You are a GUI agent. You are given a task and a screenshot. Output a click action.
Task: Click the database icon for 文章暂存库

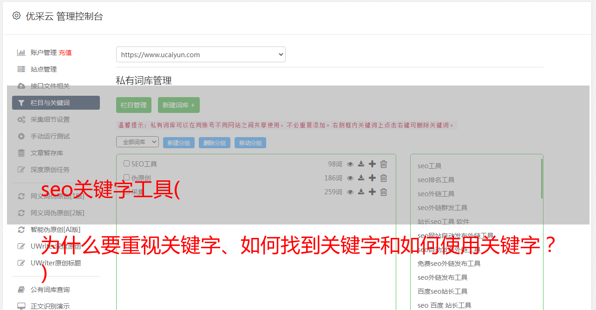tap(21, 153)
